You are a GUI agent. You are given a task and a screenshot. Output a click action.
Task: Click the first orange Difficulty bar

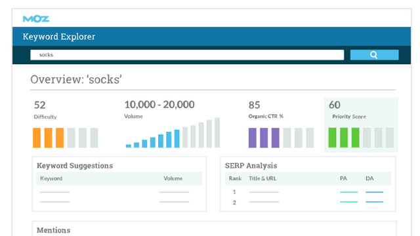(x=37, y=138)
